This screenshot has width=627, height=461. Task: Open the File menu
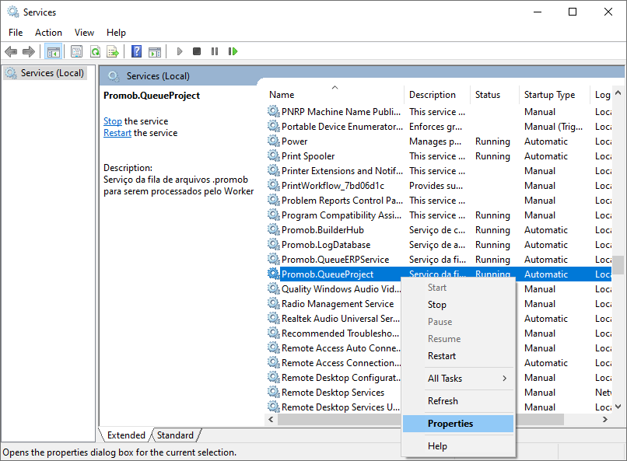click(16, 33)
